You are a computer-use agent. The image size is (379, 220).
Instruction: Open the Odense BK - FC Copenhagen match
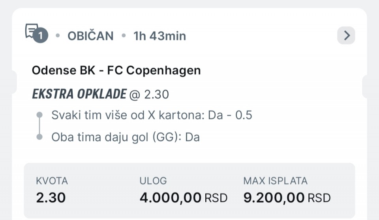116,70
